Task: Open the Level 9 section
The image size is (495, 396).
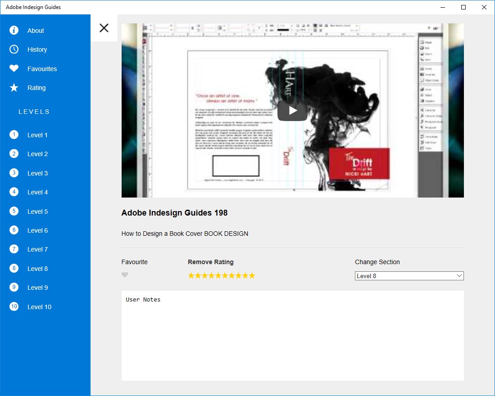Action: coord(14,287)
